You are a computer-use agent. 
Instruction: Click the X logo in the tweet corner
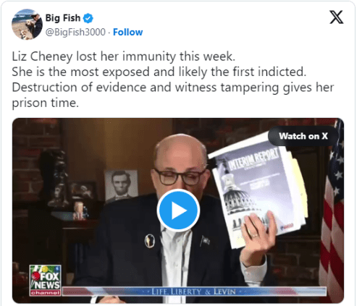coord(336,17)
